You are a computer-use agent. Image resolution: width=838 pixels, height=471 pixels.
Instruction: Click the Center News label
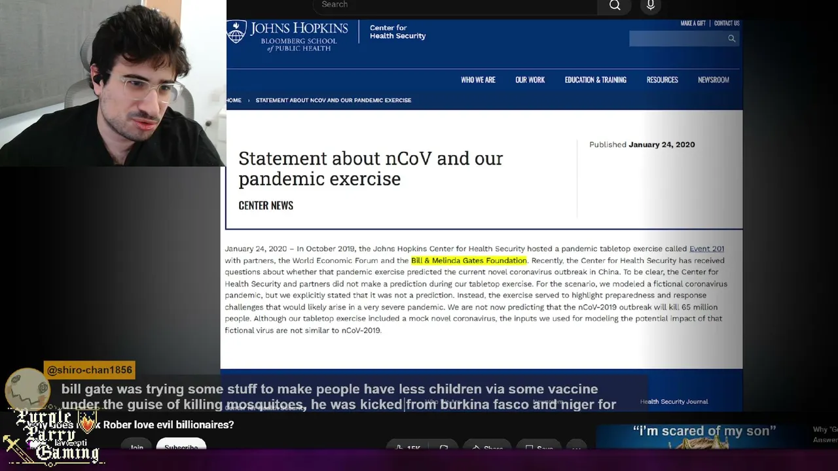pyautogui.click(x=266, y=205)
